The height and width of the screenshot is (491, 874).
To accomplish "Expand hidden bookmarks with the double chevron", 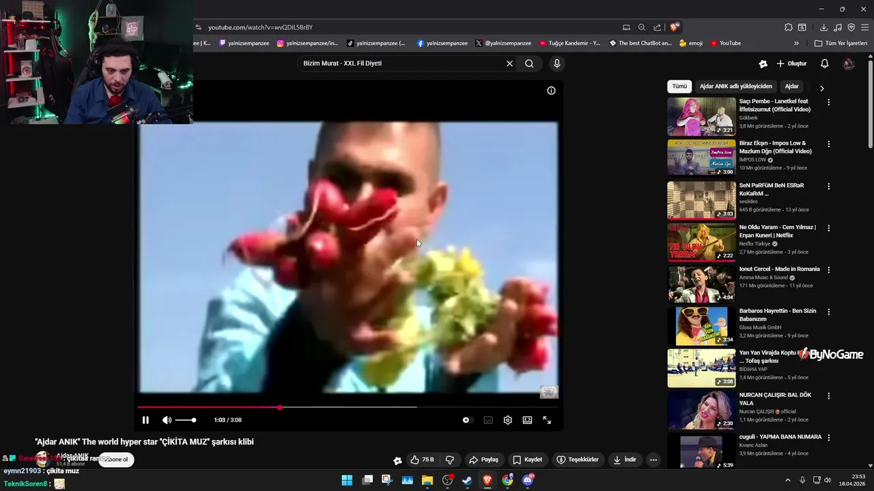I will [796, 43].
